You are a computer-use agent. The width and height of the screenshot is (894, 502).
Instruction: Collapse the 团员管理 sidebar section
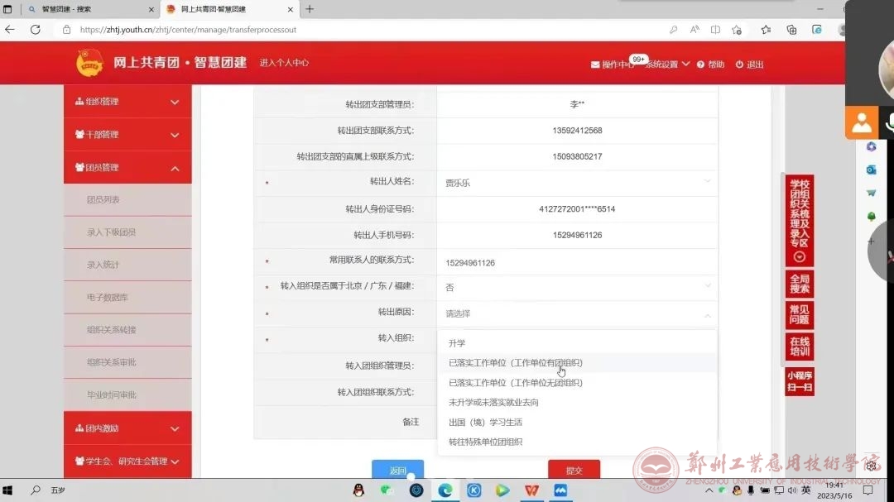coord(127,168)
